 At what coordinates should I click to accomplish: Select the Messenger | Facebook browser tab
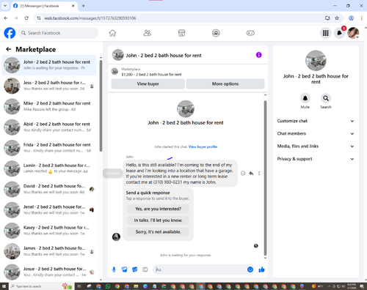click(44, 6)
